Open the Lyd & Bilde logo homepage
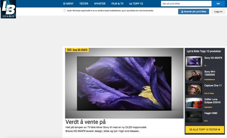Image resolution: width=227 pixels, height=138 pixels. pyautogui.click(x=9, y=9)
